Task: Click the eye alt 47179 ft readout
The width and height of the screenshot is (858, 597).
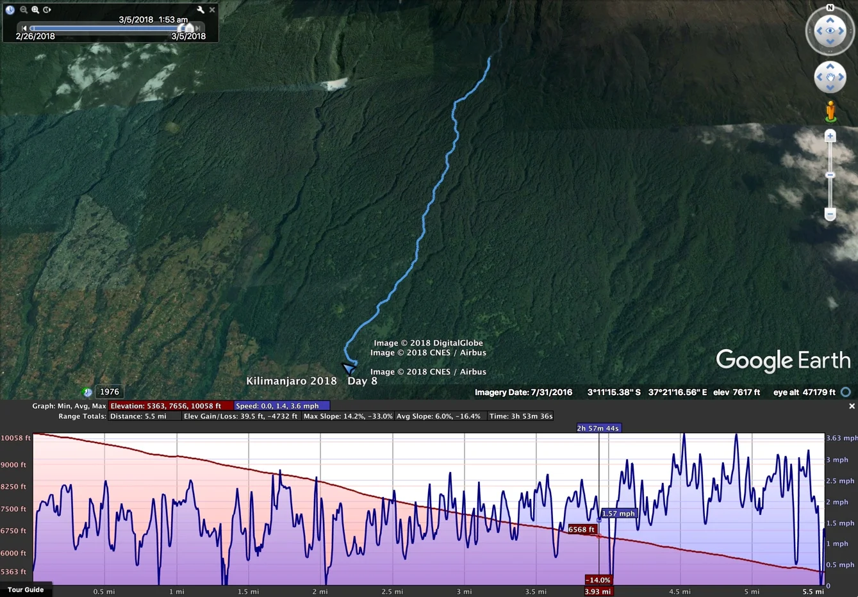Action: (x=804, y=392)
